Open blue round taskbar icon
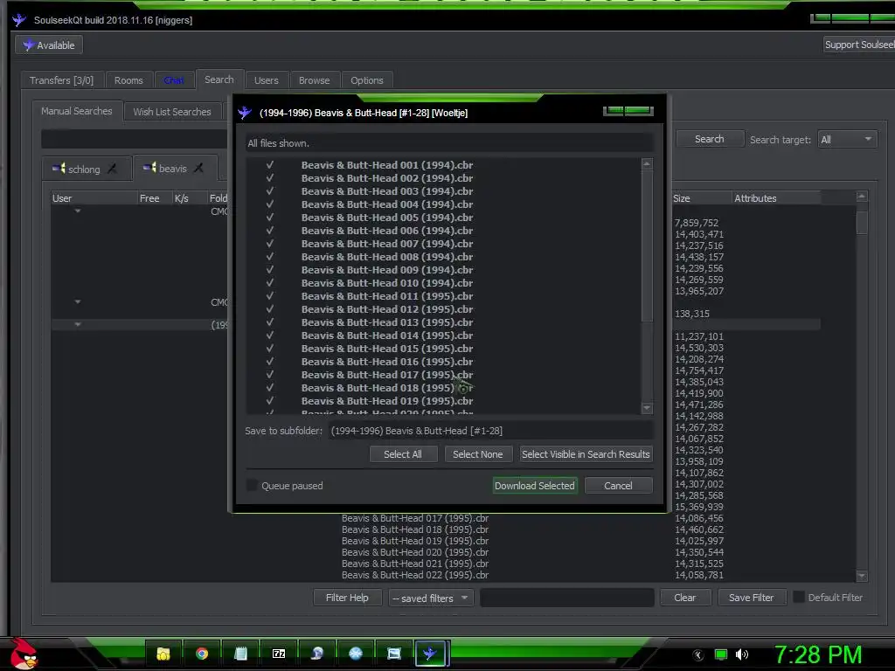 click(x=356, y=654)
